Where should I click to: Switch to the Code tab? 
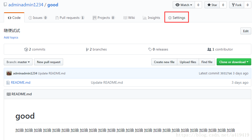point(14,18)
